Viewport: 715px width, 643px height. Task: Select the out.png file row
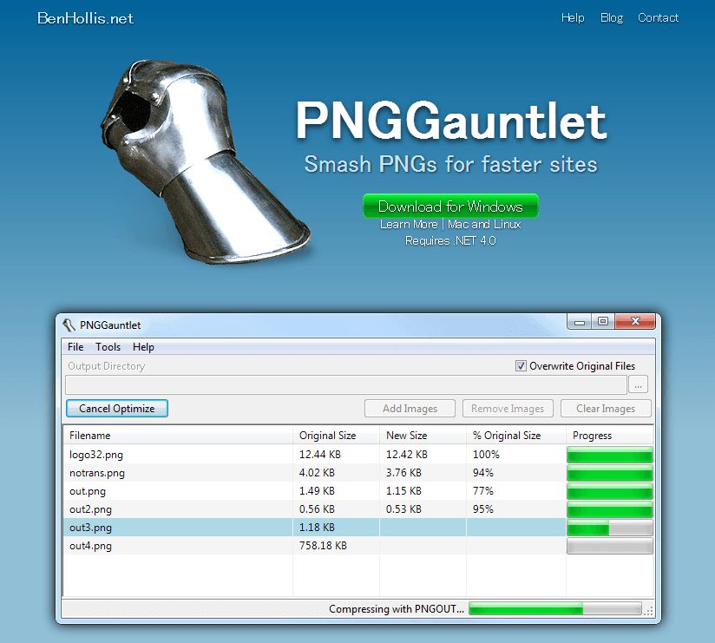pyautogui.click(x=358, y=491)
